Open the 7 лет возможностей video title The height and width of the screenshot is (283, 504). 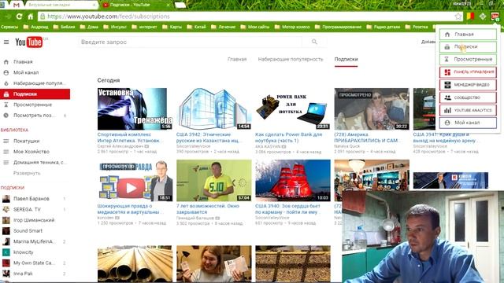point(208,209)
